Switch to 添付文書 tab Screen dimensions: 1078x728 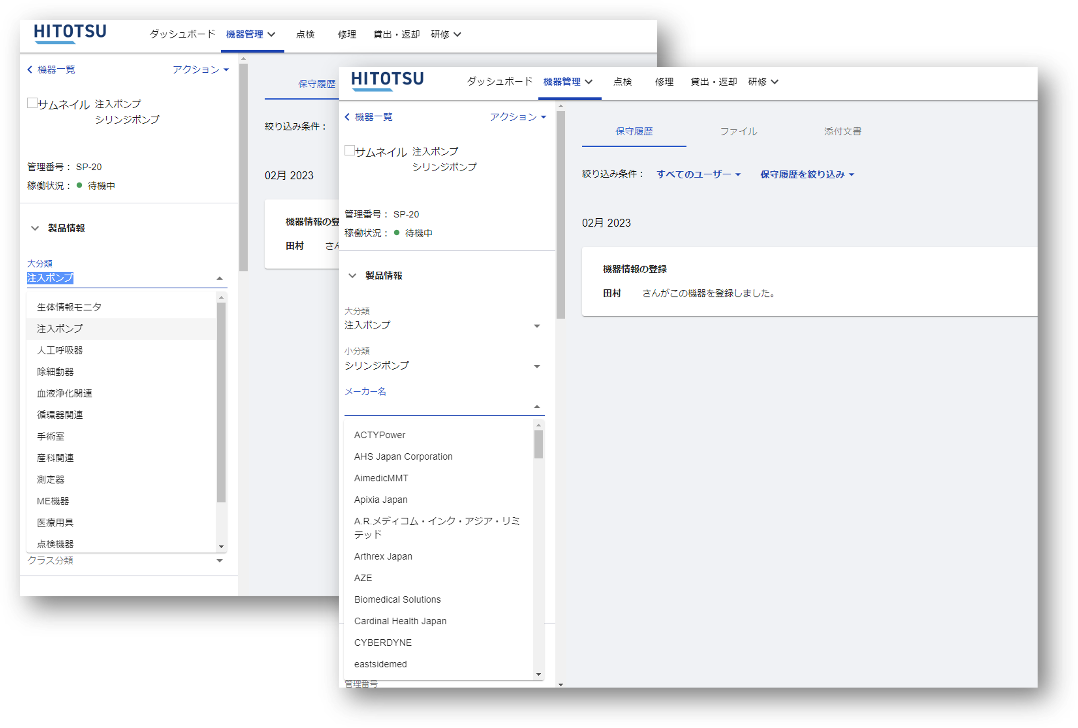[x=843, y=131]
